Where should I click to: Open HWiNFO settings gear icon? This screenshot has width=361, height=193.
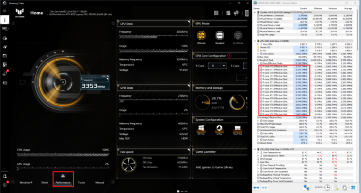click(345, 188)
